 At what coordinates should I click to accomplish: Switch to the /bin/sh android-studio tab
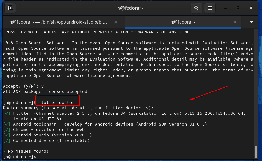(x=58, y=22)
